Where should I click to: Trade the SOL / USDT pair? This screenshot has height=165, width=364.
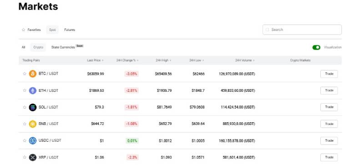tap(329, 107)
